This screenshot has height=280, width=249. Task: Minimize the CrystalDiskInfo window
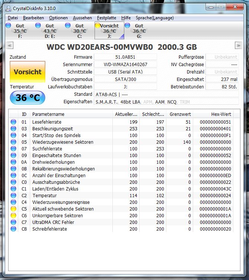(x=211, y=7)
